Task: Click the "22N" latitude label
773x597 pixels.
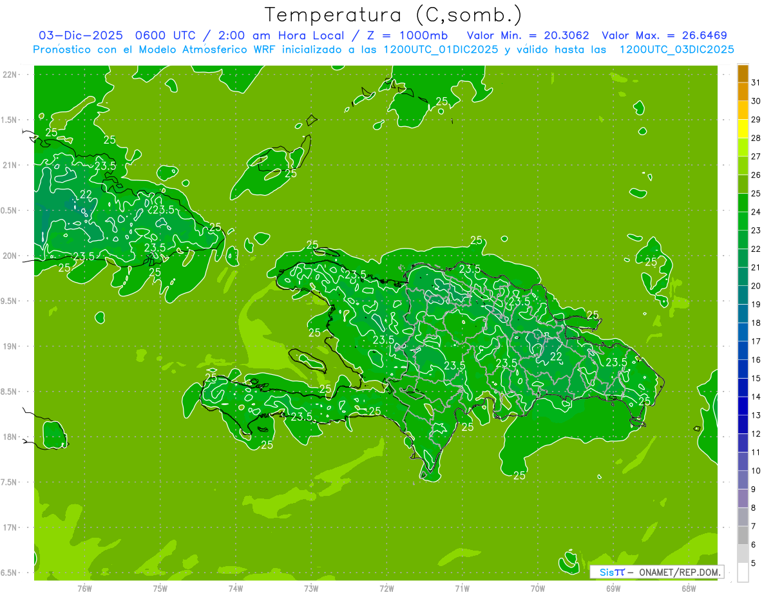Action: pos(10,75)
